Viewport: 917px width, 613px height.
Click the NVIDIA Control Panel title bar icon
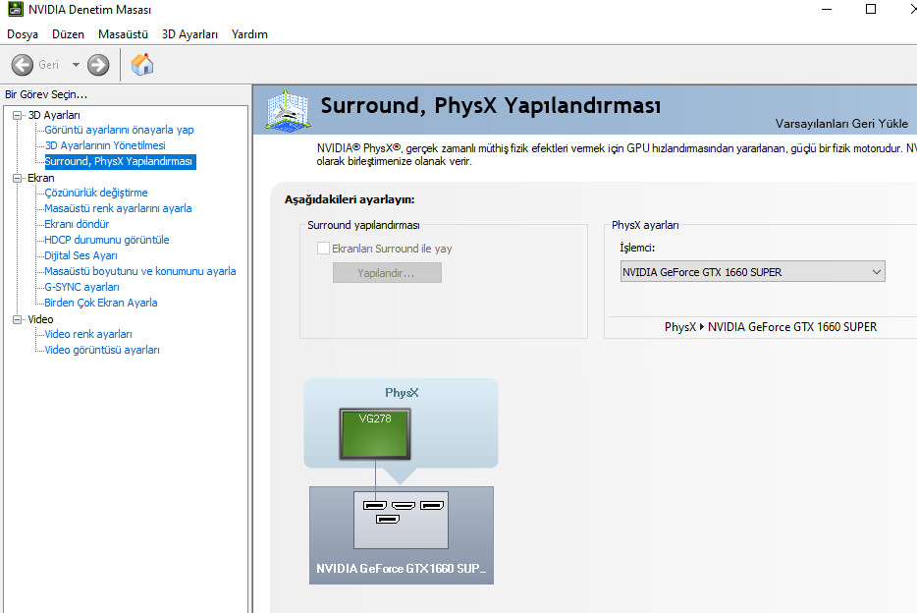15,9
